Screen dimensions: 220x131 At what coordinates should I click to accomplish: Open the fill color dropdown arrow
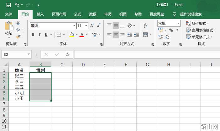pyautogui.click(x=77, y=35)
